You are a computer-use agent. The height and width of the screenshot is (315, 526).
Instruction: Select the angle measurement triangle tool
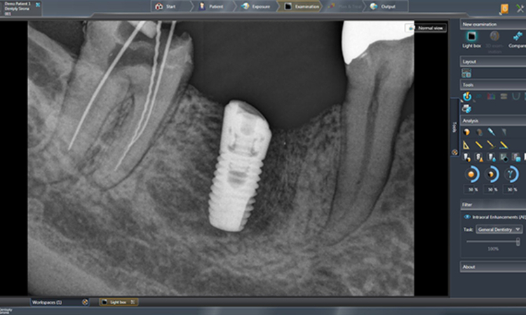466,144
